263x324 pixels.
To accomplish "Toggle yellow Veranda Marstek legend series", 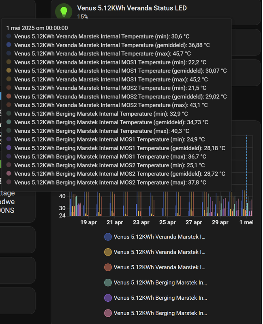I will (x=155, y=252).
